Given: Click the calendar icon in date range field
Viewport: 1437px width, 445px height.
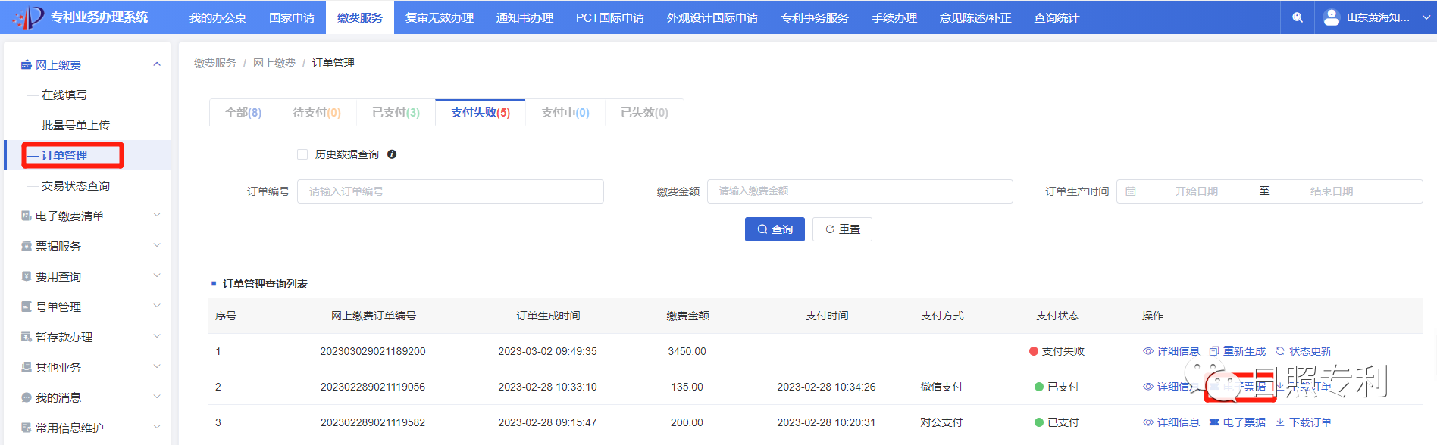Looking at the screenshot, I should click(x=1131, y=191).
